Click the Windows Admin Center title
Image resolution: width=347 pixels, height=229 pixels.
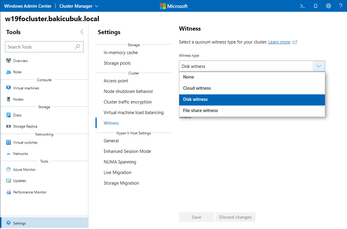pos(28,6)
